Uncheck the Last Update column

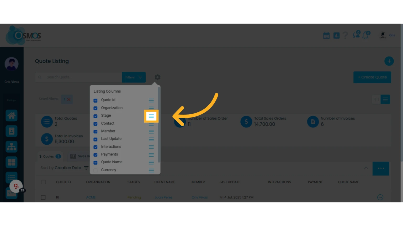click(96, 139)
